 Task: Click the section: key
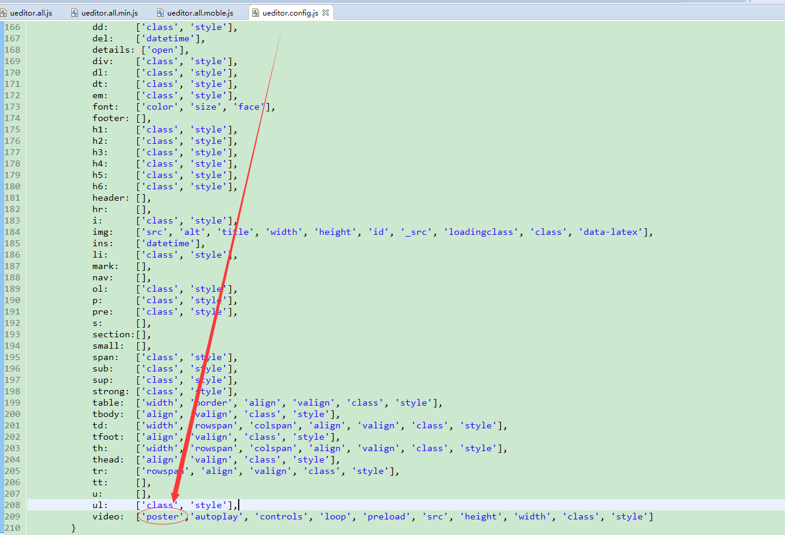(x=114, y=334)
